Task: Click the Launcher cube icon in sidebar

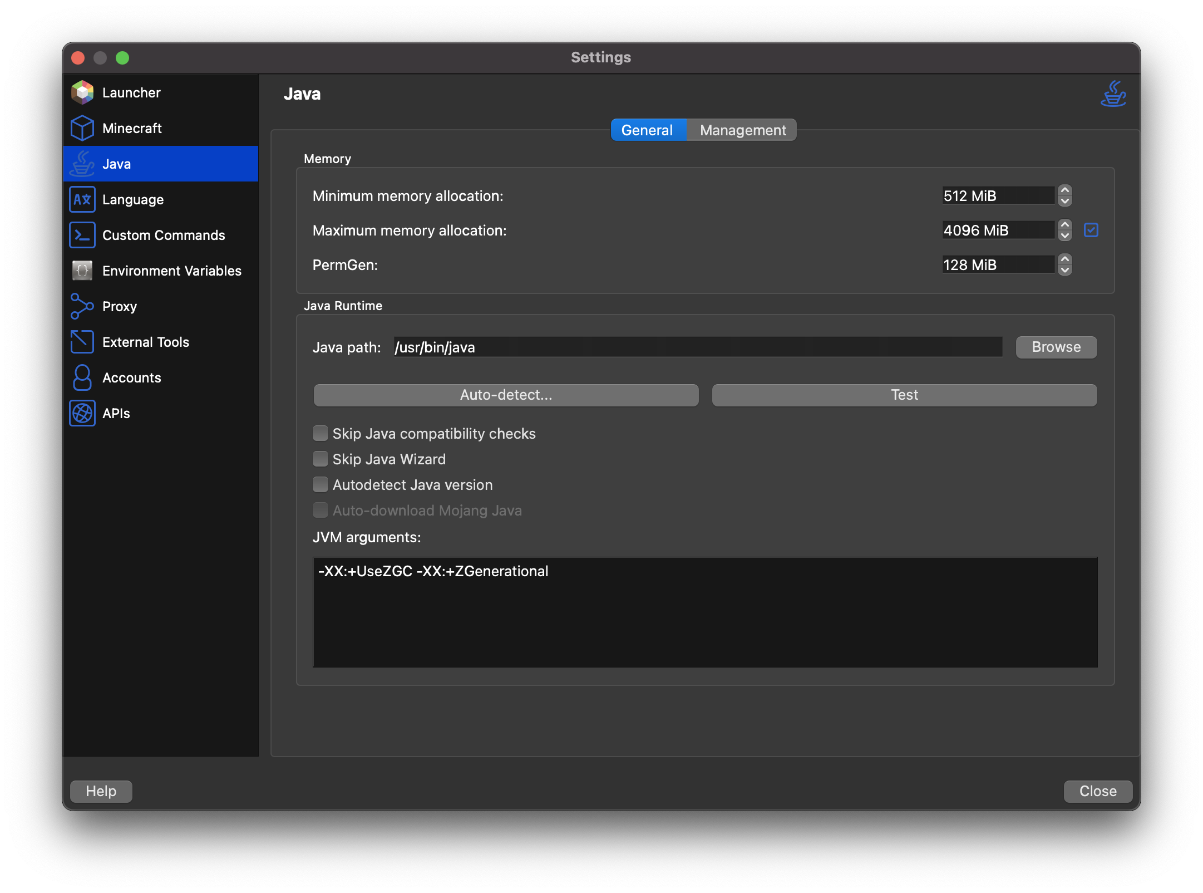Action: 82,92
